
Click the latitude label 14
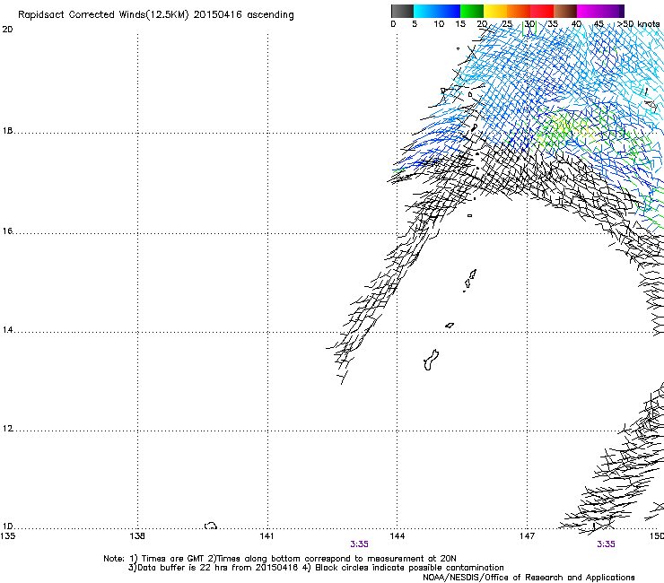click(x=7, y=330)
